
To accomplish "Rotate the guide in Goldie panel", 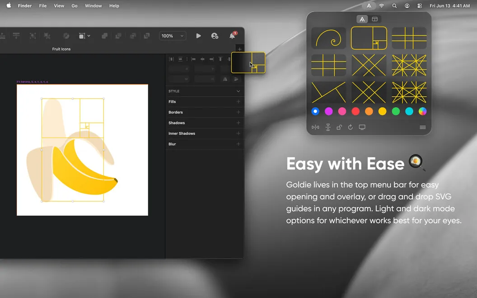I will click(351, 127).
